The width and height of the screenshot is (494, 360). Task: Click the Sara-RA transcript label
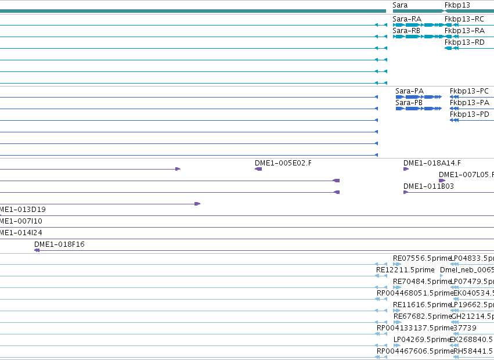pyautogui.click(x=407, y=19)
